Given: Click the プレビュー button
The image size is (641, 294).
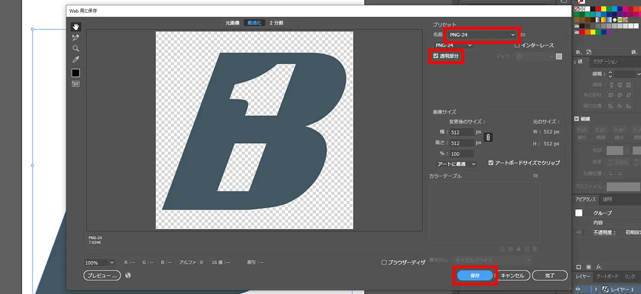Looking at the screenshot, I should tap(102, 275).
